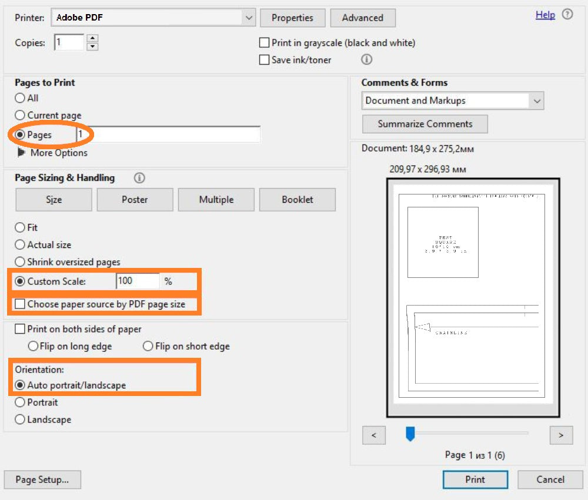The image size is (588, 500).
Task: Open printer Properties
Action: point(292,18)
